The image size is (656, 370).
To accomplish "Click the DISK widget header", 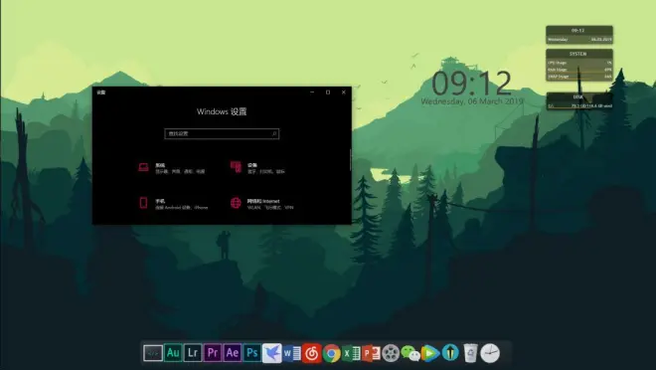I will click(x=578, y=97).
